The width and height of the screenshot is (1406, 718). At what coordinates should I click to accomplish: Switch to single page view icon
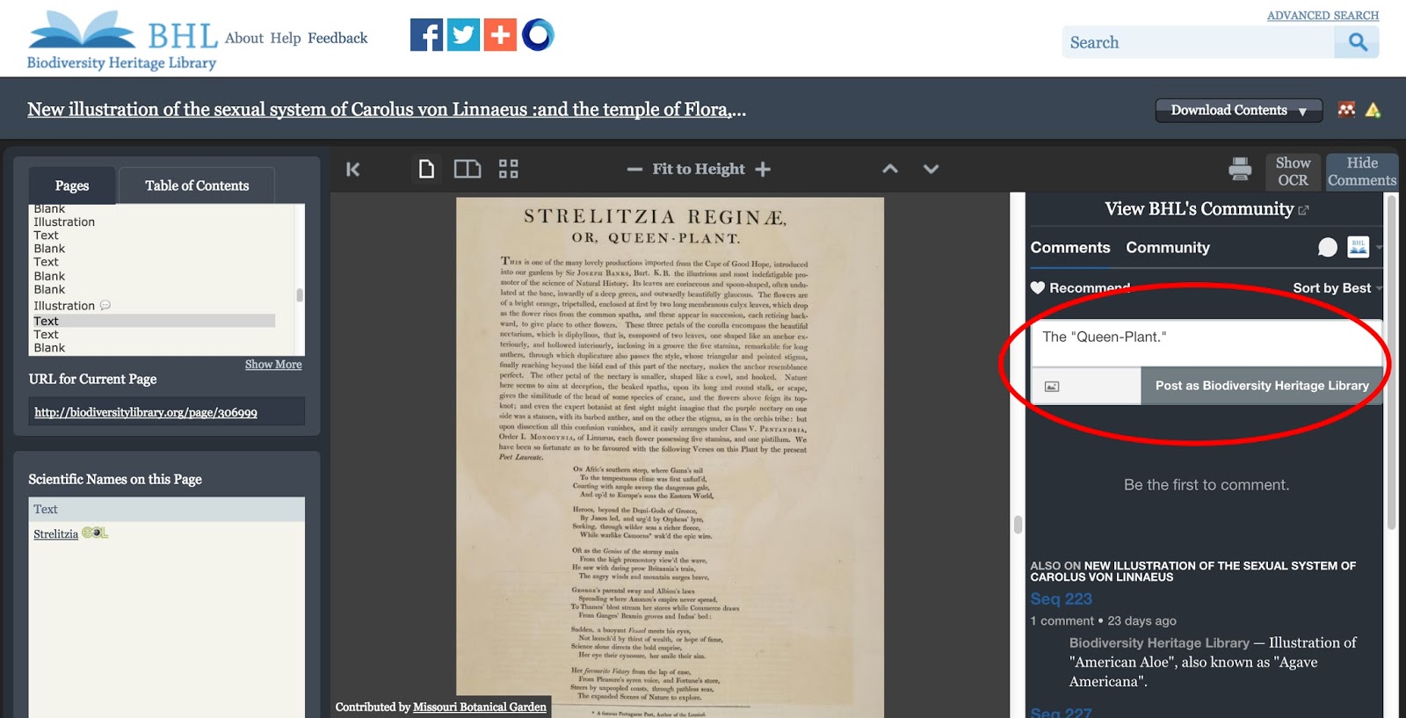click(x=426, y=169)
